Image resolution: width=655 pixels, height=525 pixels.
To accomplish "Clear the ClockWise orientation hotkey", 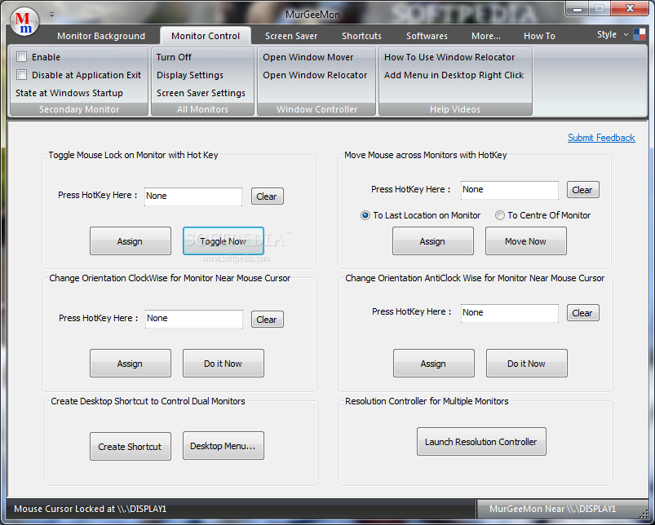I will pos(267,320).
